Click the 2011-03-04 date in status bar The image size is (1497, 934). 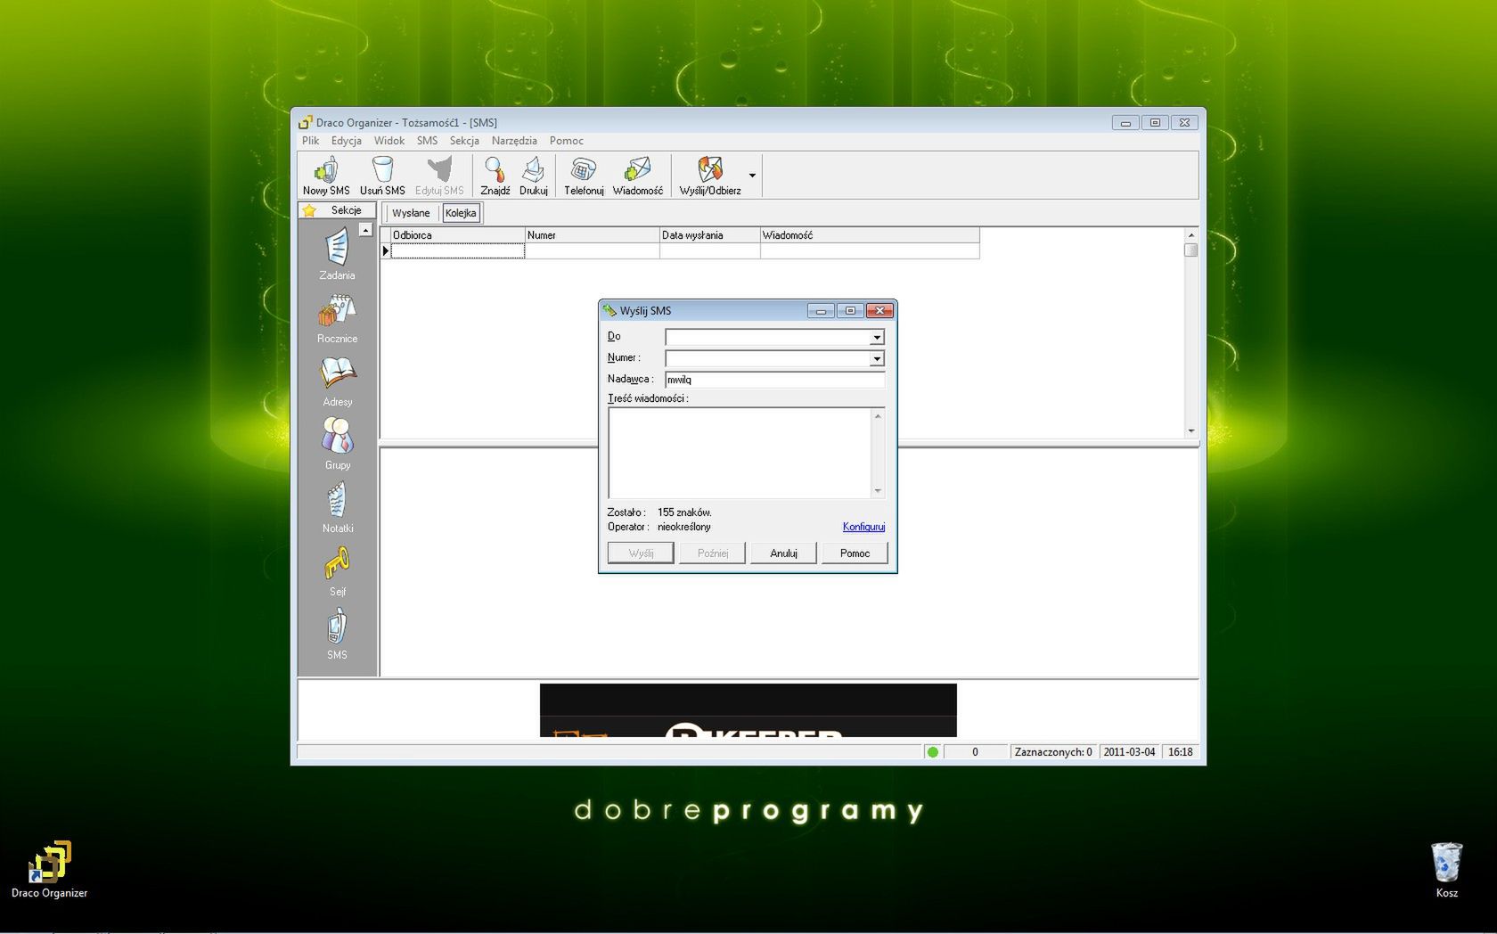click(1129, 752)
